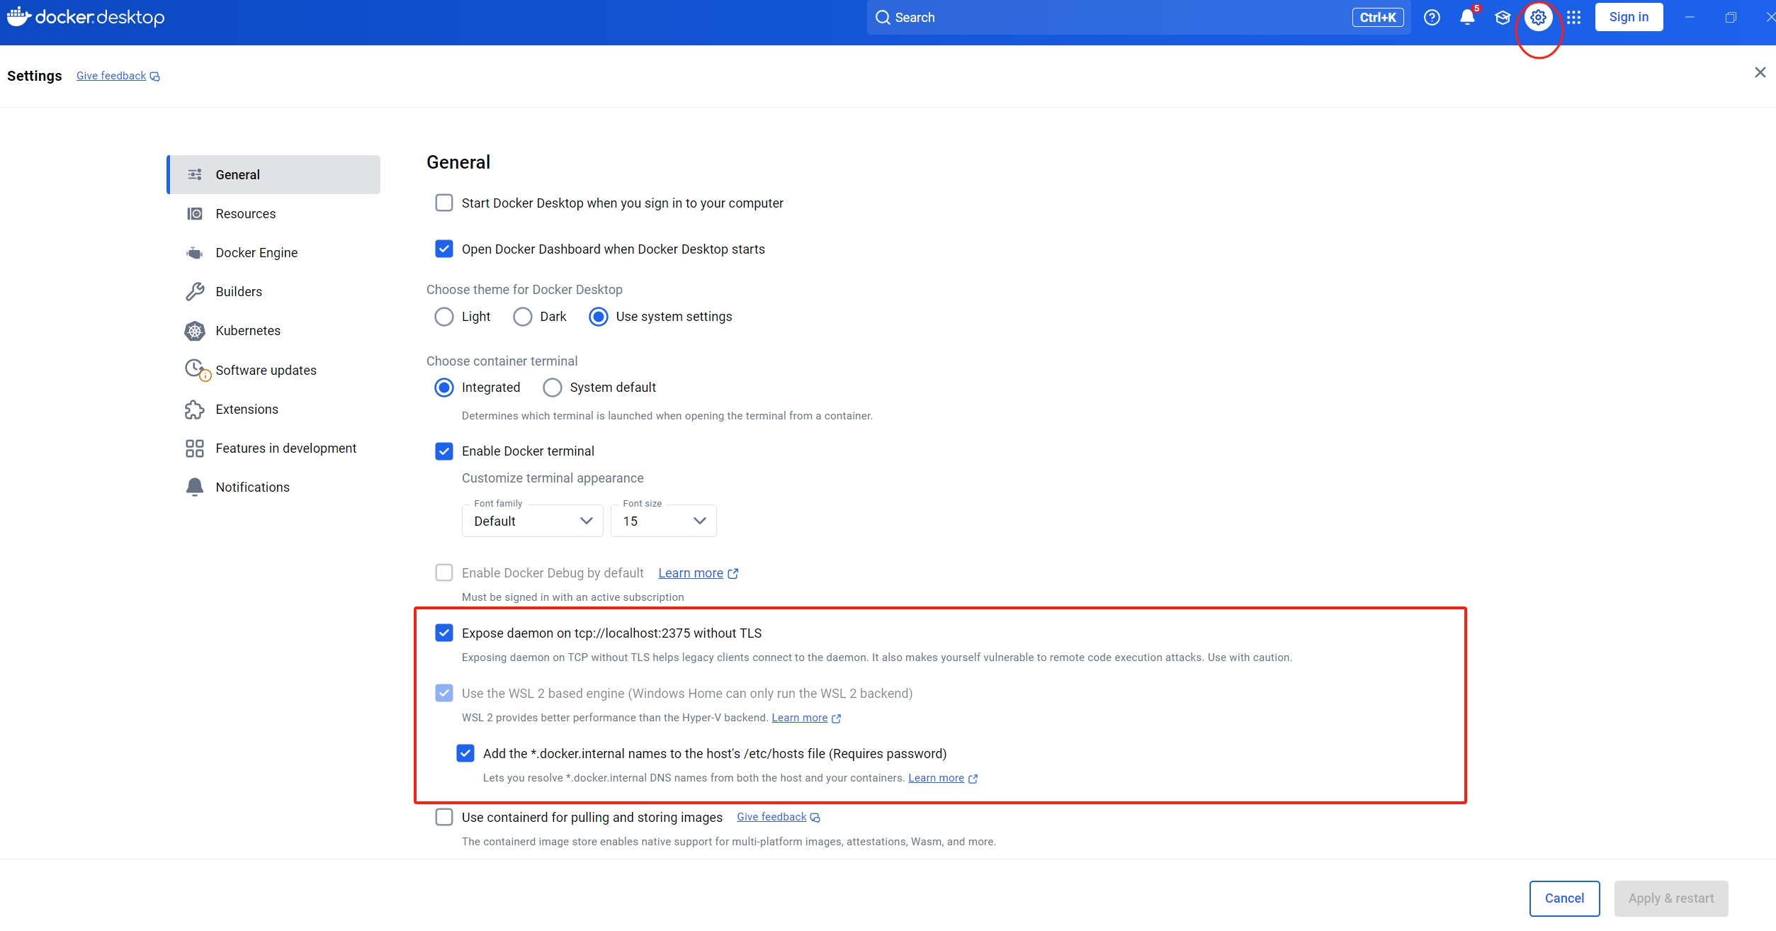
Task: Open the Resources settings tab
Action: 273,213
